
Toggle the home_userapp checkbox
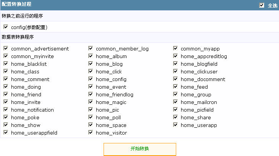(175, 125)
